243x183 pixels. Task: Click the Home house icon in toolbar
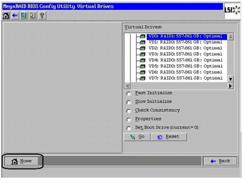6,16
